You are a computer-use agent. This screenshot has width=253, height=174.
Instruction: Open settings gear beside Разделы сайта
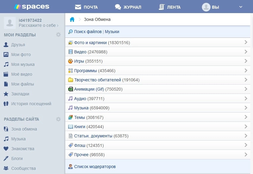click(x=58, y=119)
